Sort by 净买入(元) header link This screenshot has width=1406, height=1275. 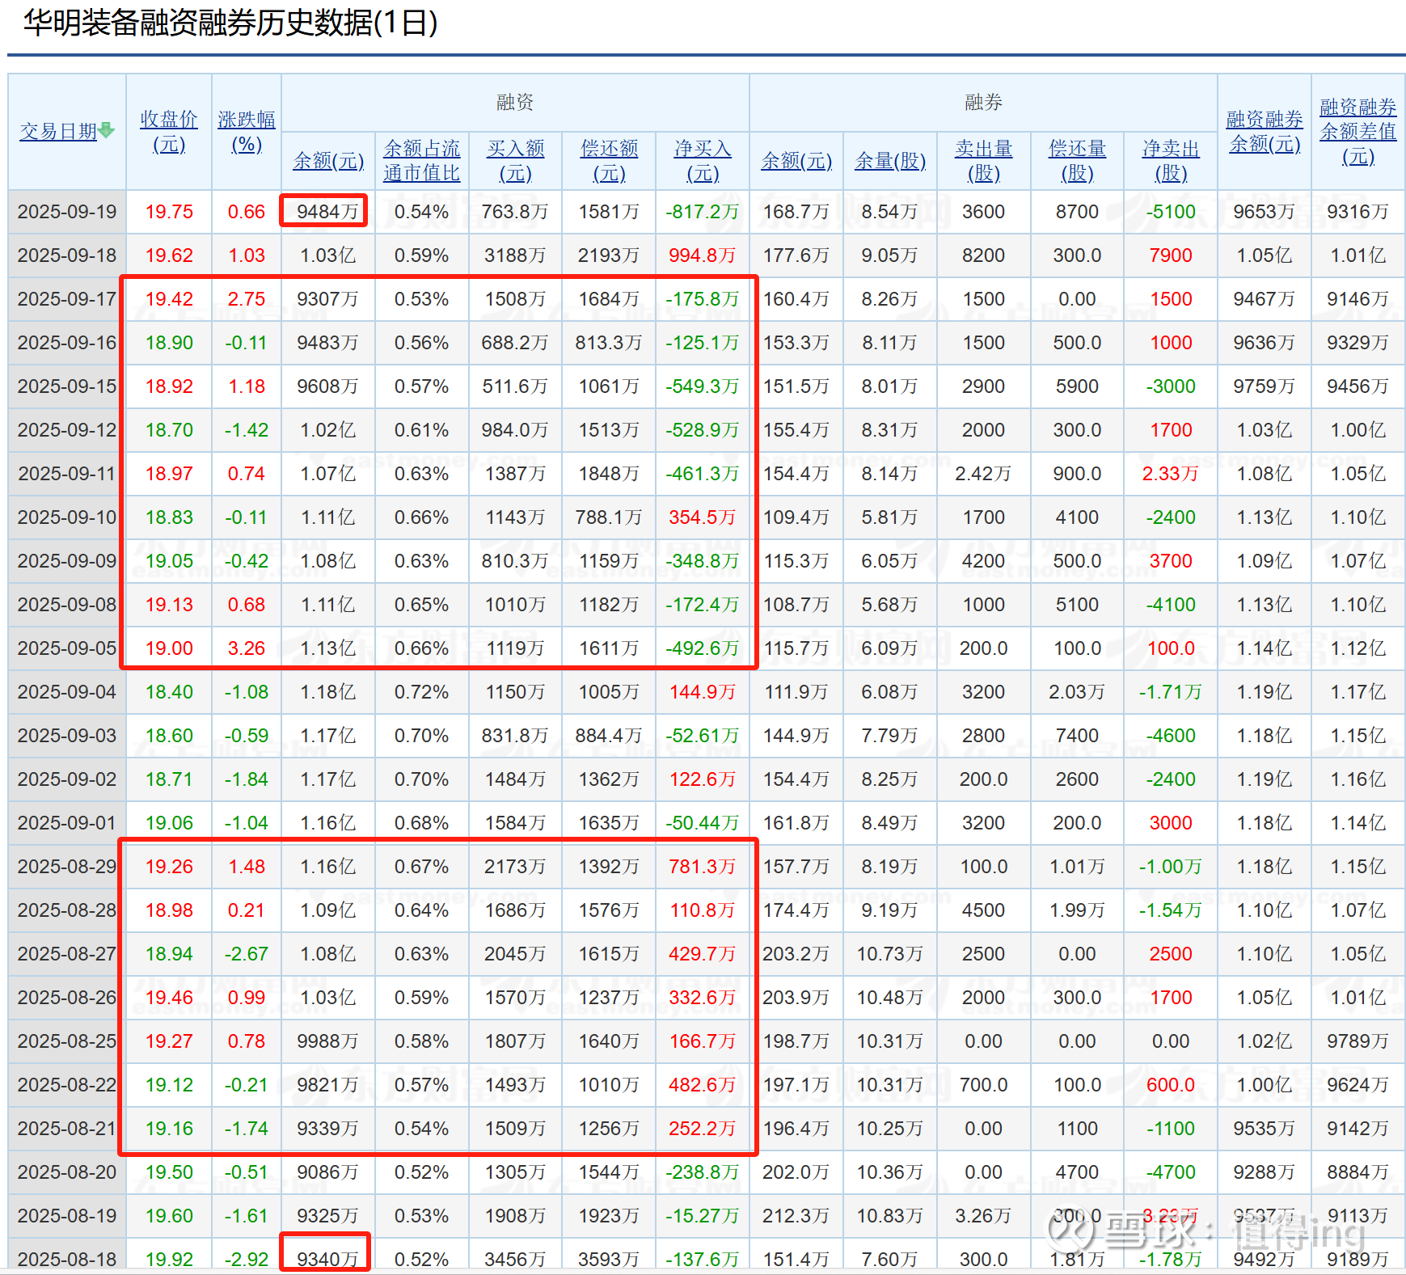coord(703,161)
